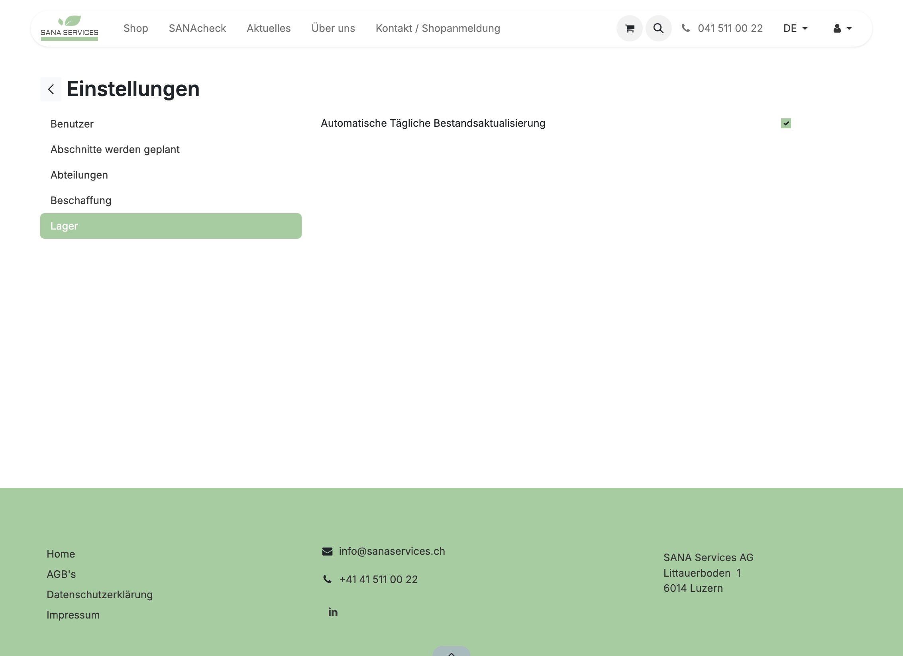903x656 pixels.
Task: Click the search magnifier icon
Action: [x=658, y=28]
